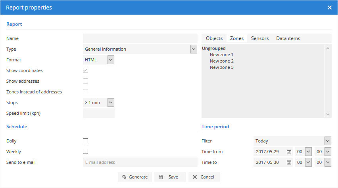This screenshot has width=338, height=188.
Task: Cancel the report properties dialog
Action: pos(204,177)
